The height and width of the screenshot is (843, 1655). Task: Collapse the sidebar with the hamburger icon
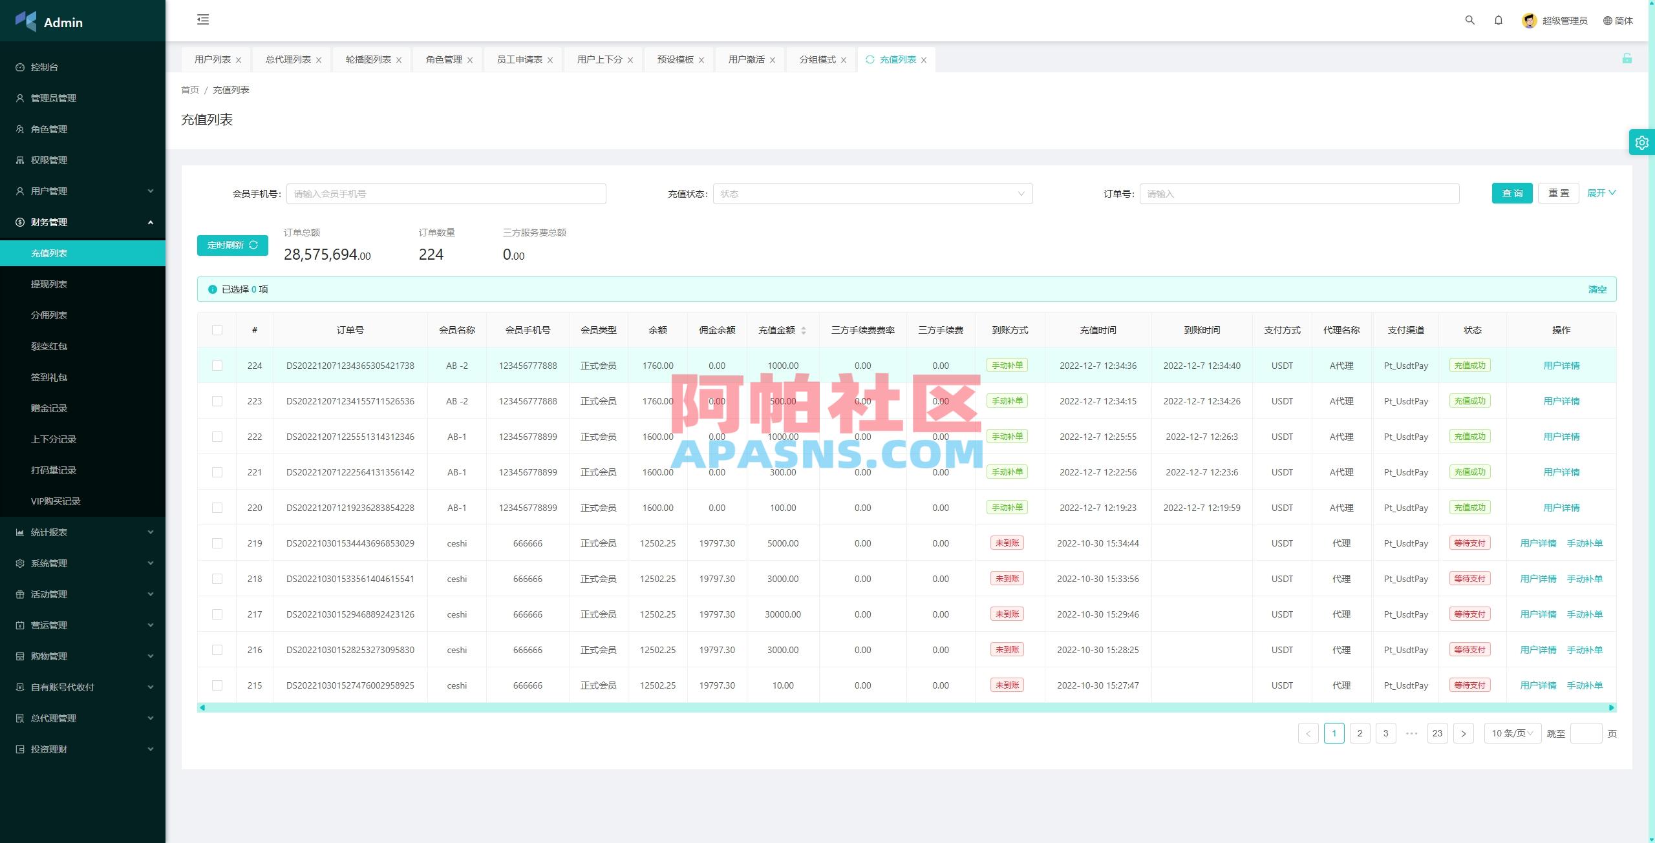(203, 19)
